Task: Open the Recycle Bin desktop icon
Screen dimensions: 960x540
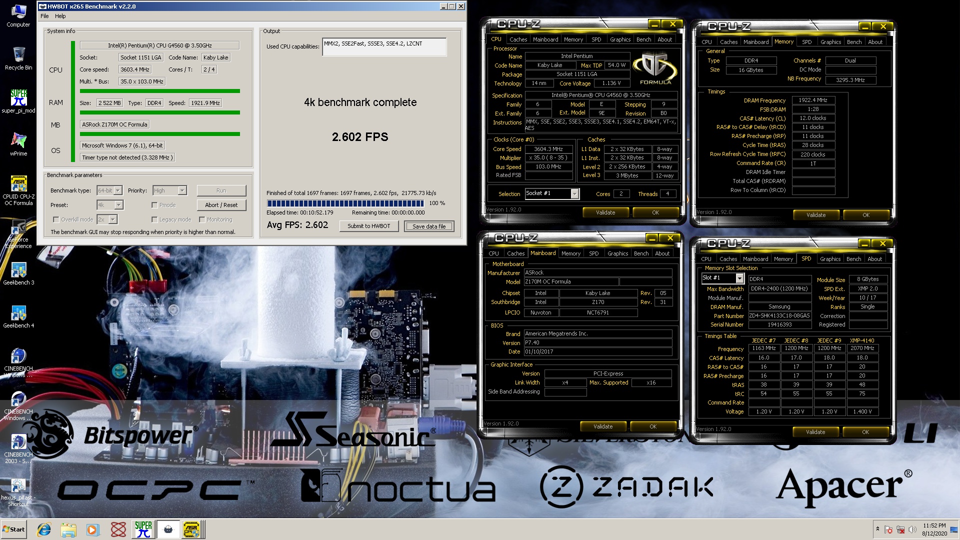Action: pyautogui.click(x=18, y=58)
